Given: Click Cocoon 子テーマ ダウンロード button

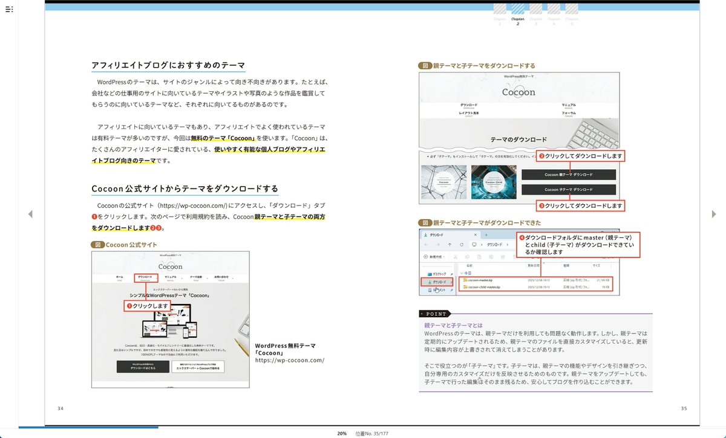Looking at the screenshot, I should coord(568,190).
